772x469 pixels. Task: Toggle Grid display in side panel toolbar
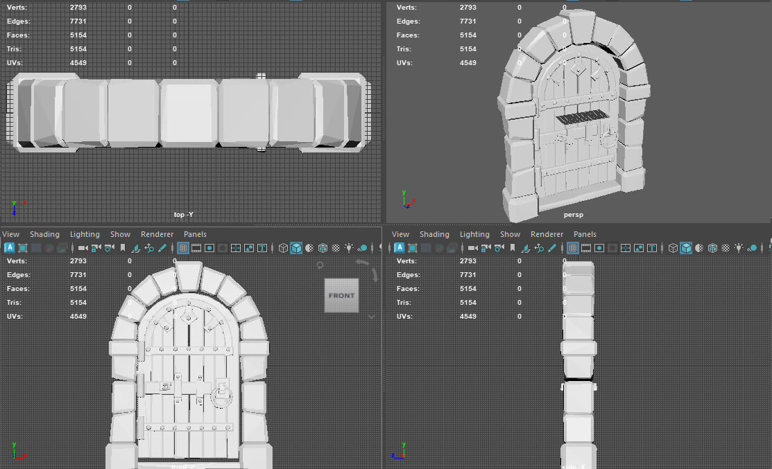(573, 248)
